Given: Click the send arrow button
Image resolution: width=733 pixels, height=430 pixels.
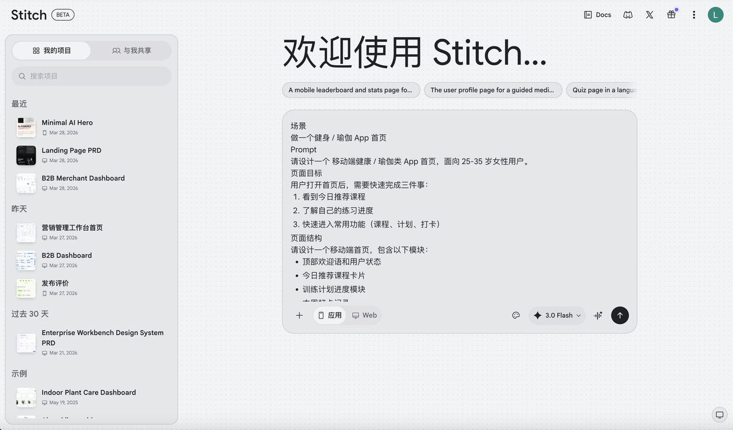Looking at the screenshot, I should (x=620, y=315).
